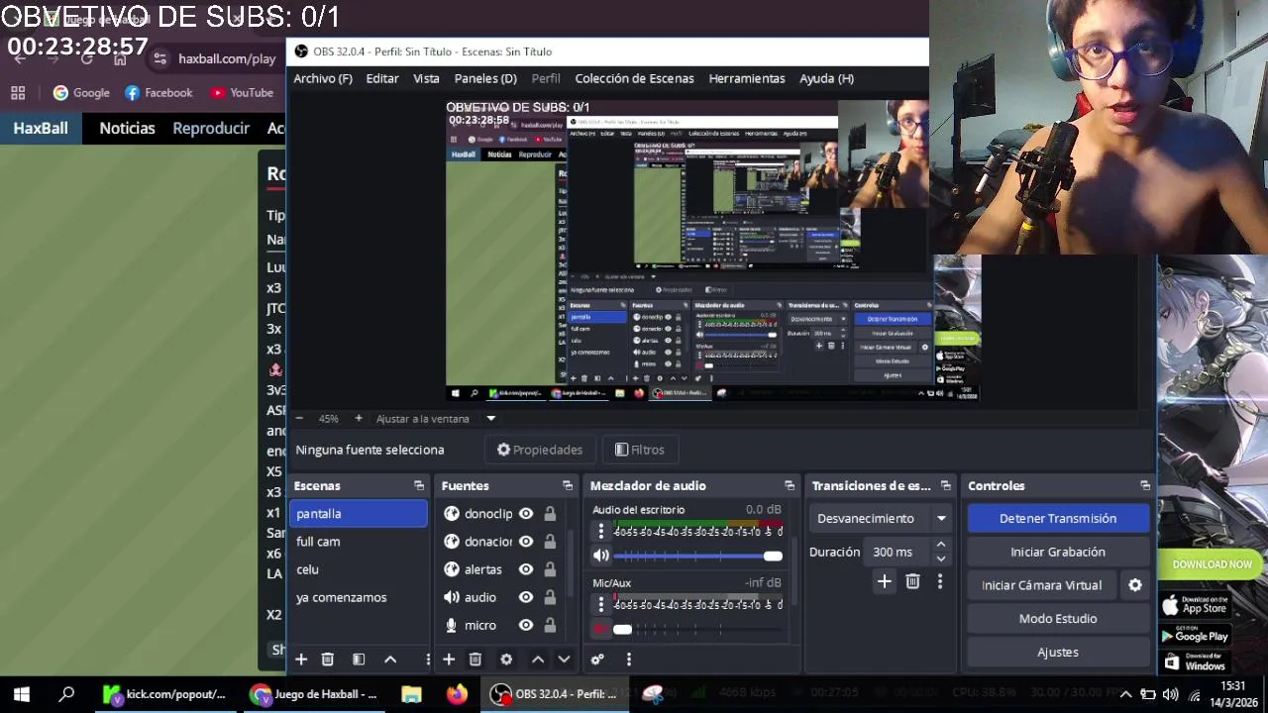The width and height of the screenshot is (1268, 713).
Task: Add a transition with the plus icon
Action: click(885, 582)
